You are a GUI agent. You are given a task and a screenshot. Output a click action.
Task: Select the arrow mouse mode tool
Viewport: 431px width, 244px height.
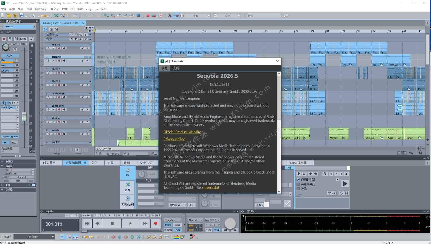tap(34, 16)
